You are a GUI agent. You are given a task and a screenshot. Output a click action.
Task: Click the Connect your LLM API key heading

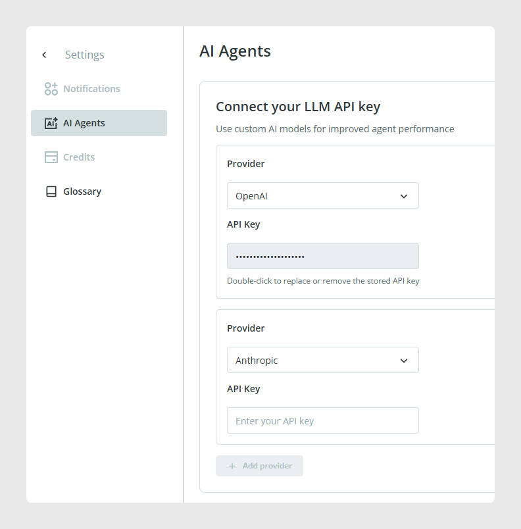[298, 107]
